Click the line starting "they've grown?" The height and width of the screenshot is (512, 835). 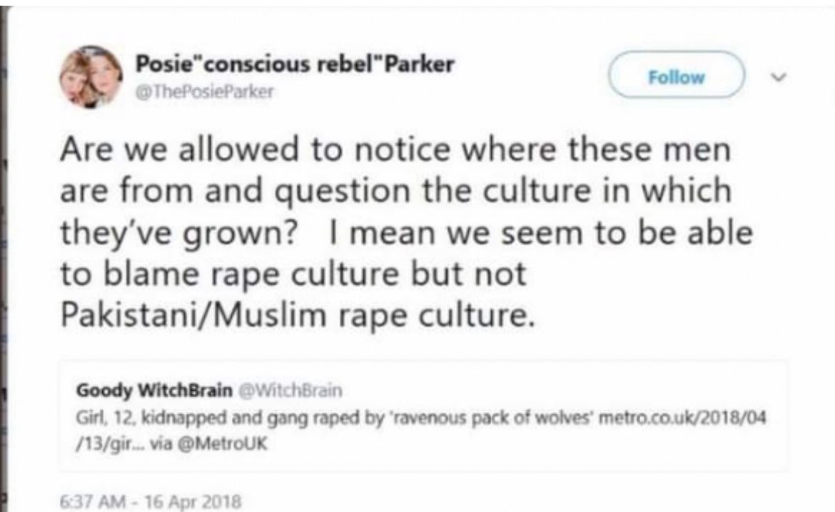point(407,235)
